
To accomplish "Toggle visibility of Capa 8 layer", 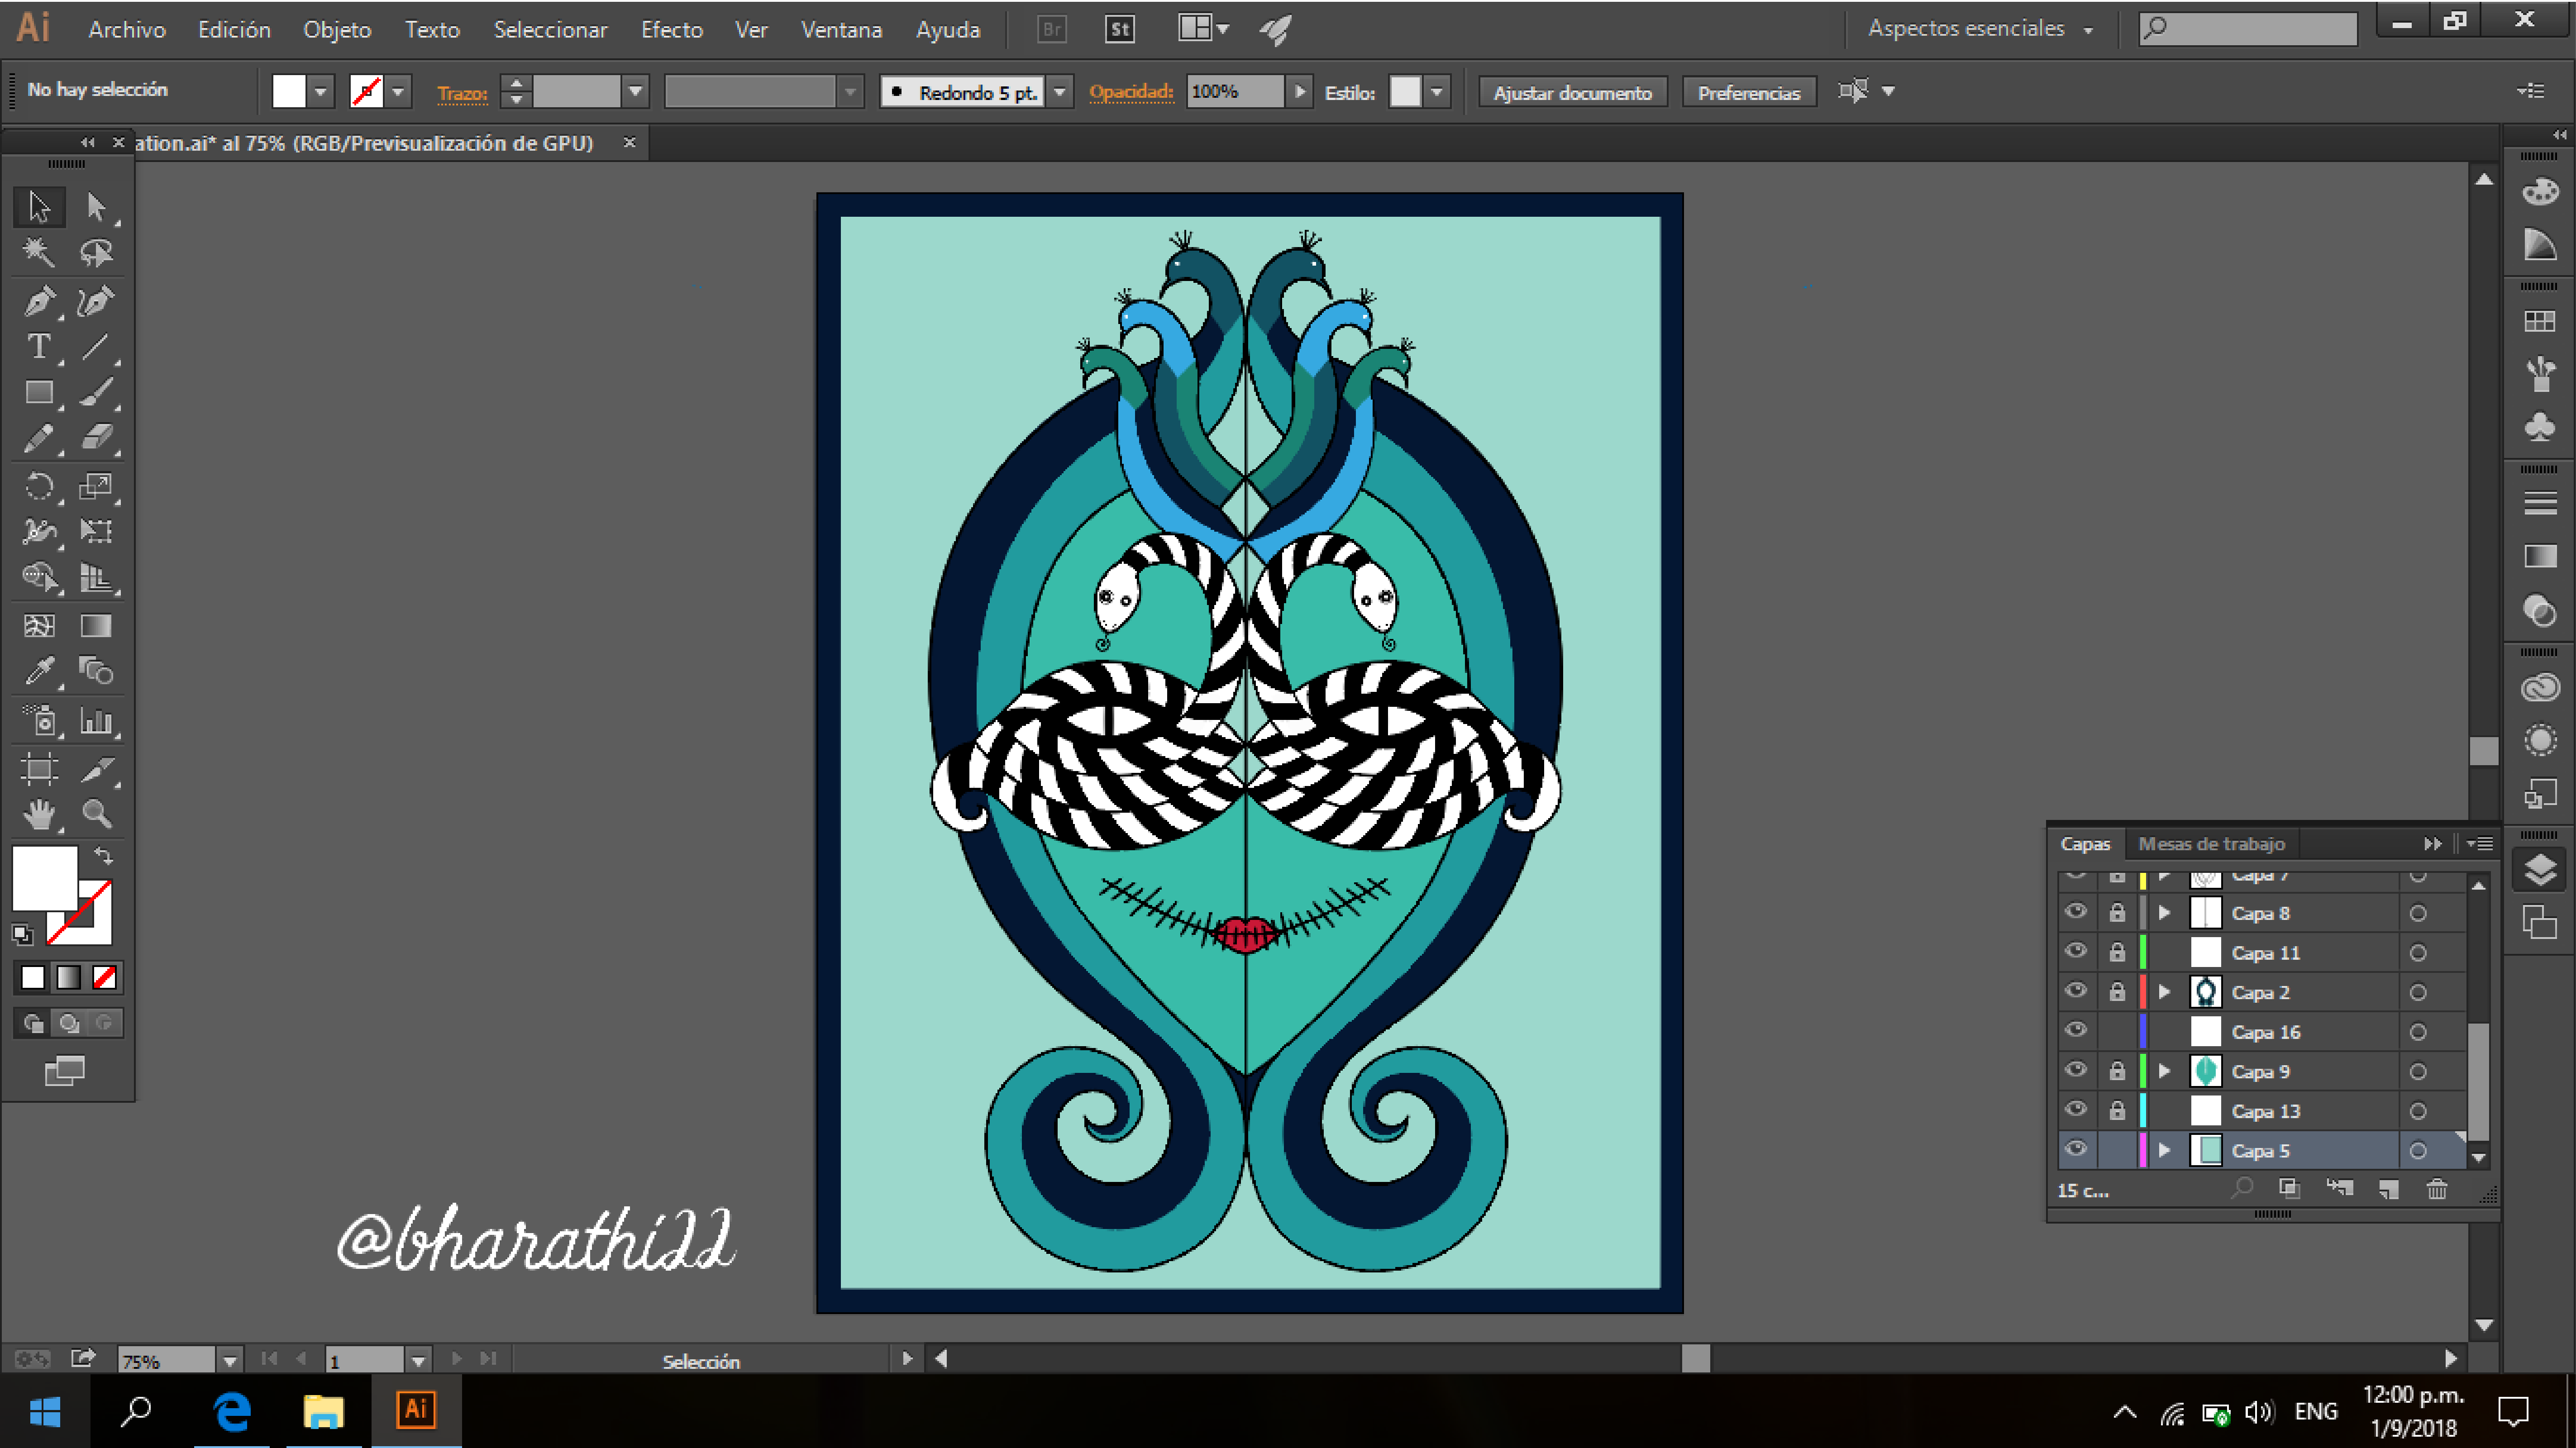I will (x=2076, y=912).
